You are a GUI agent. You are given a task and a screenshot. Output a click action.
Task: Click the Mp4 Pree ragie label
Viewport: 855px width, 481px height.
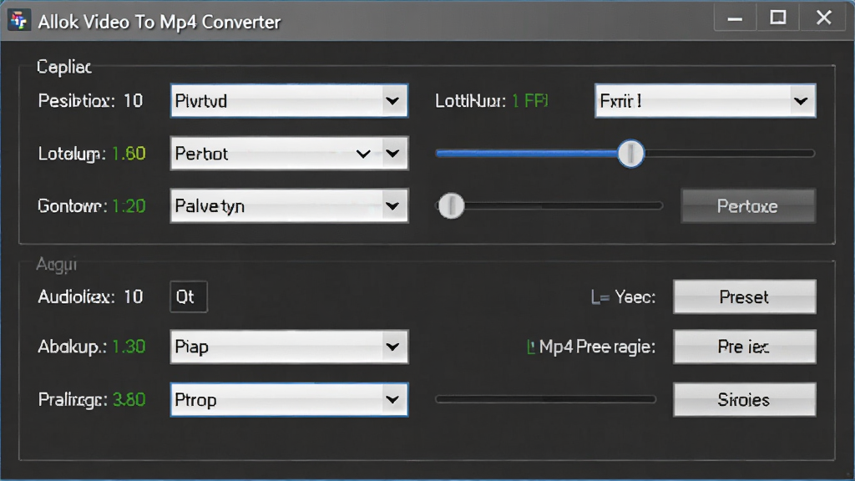597,347
